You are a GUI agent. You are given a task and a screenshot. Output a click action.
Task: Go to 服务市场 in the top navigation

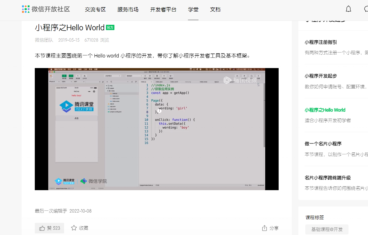pyautogui.click(x=128, y=9)
